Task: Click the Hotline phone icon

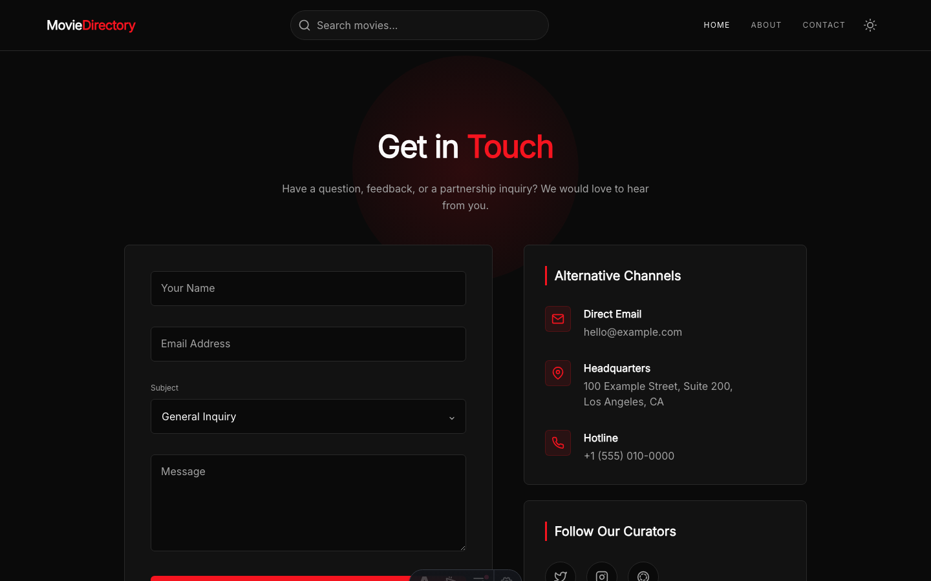Action: point(558,443)
